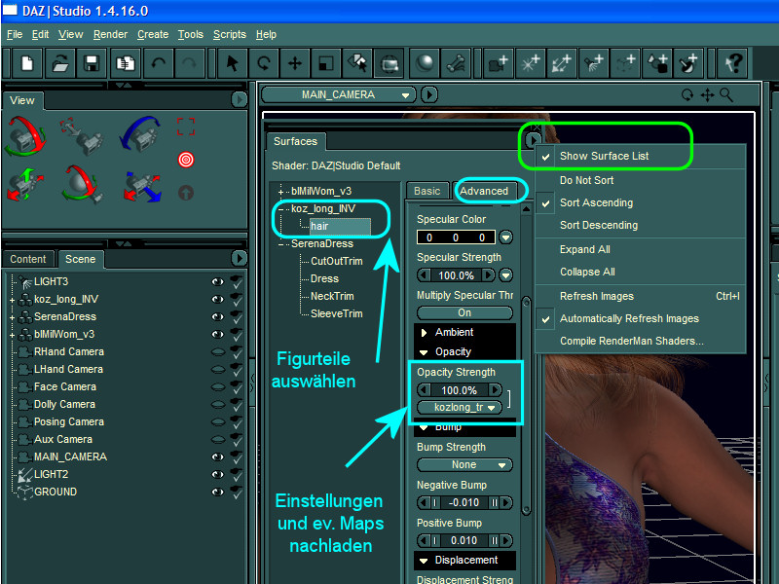Image resolution: width=779 pixels, height=584 pixels.
Task: Select the Dress surface in the list
Action: pyautogui.click(x=324, y=279)
